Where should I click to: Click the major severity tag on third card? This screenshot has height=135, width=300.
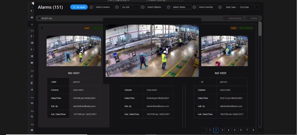coord(234,28)
